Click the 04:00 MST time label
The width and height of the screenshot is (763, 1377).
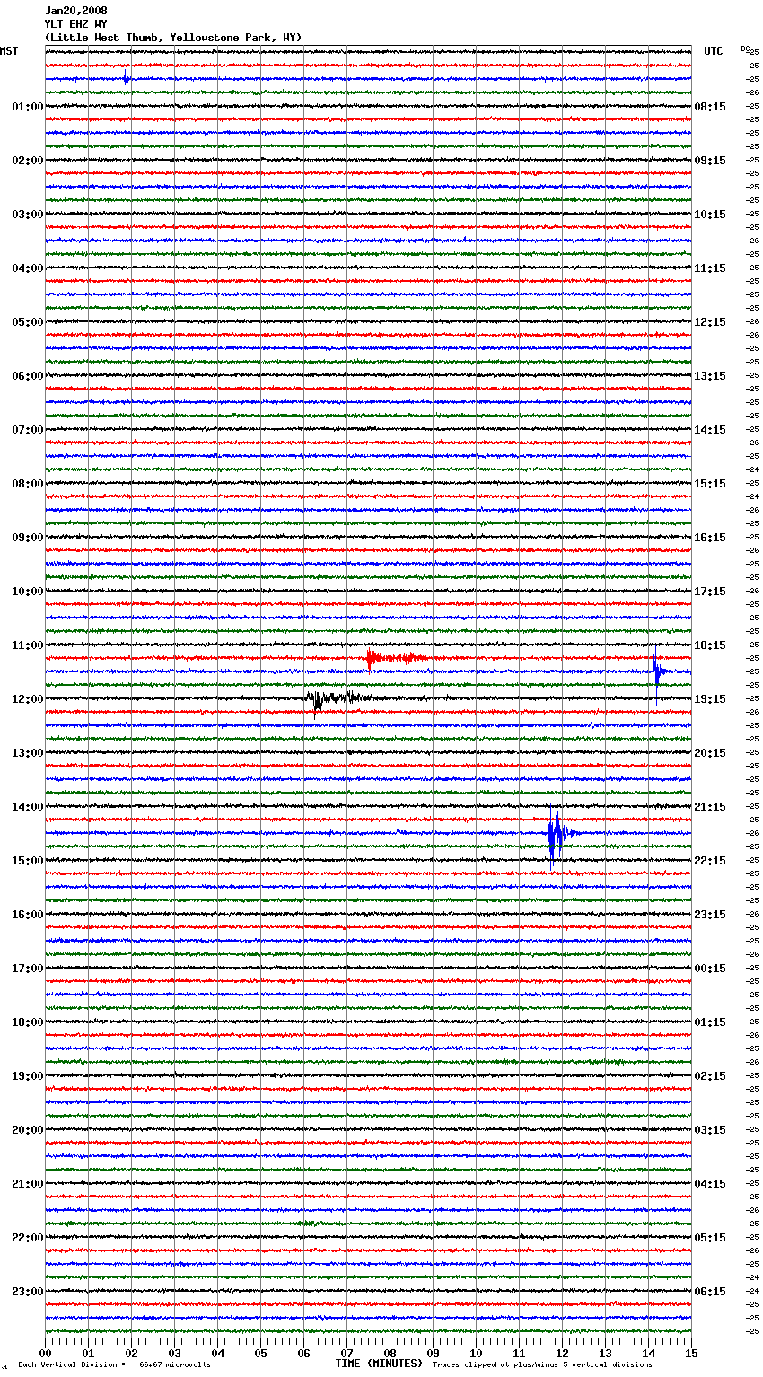click(27, 268)
